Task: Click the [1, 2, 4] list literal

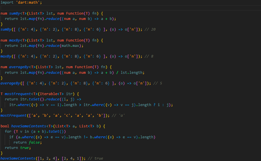Action: coord(47,158)
